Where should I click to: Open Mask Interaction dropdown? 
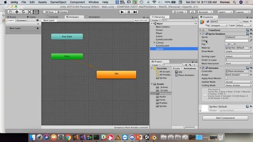(x=238, y=64)
